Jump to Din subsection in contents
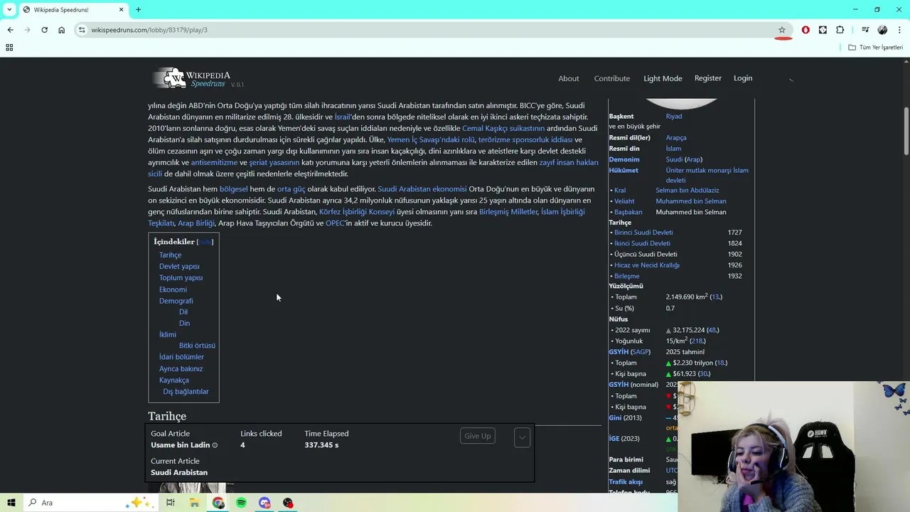 pos(184,323)
